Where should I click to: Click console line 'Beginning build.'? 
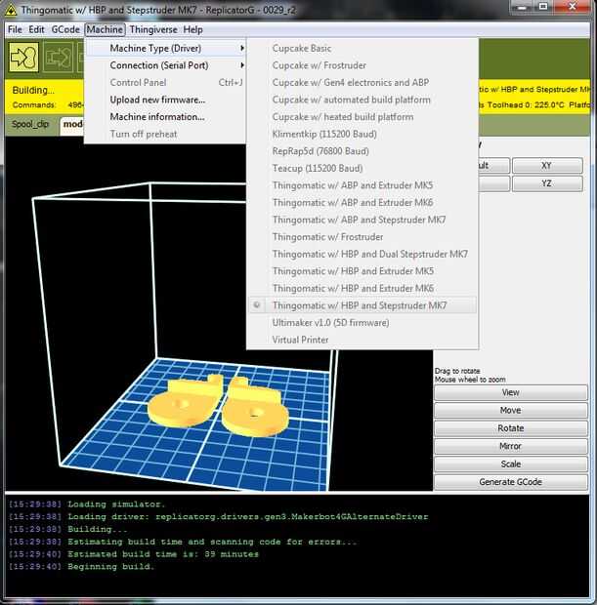pos(110,566)
